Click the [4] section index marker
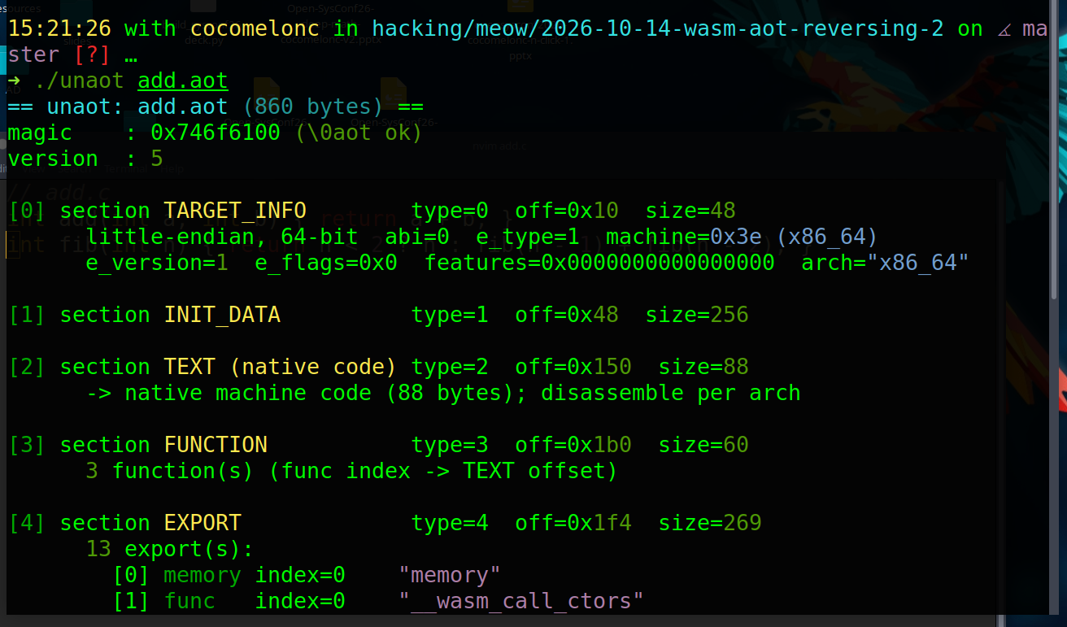The image size is (1067, 627). 27,523
